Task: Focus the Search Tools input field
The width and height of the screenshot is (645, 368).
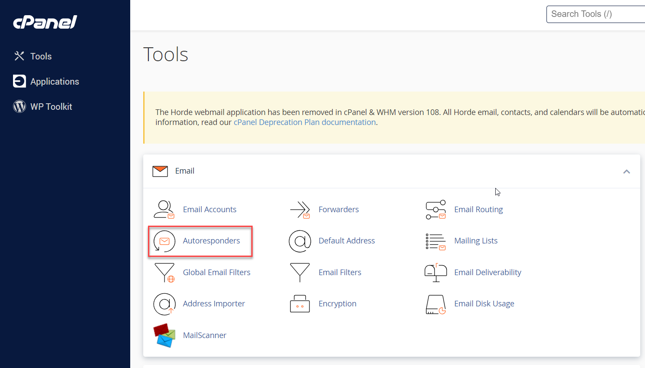Action: click(596, 14)
